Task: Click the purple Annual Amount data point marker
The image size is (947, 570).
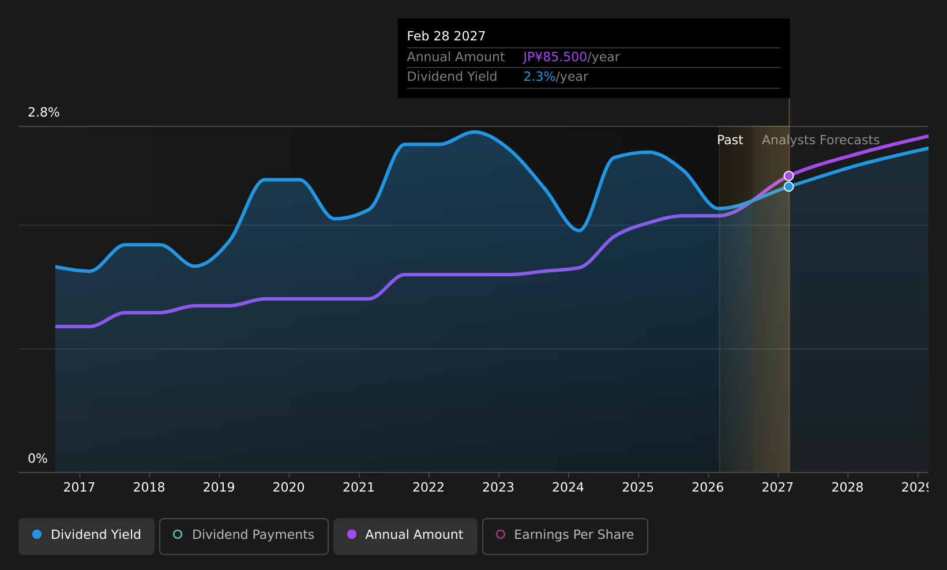Action: 788,176
